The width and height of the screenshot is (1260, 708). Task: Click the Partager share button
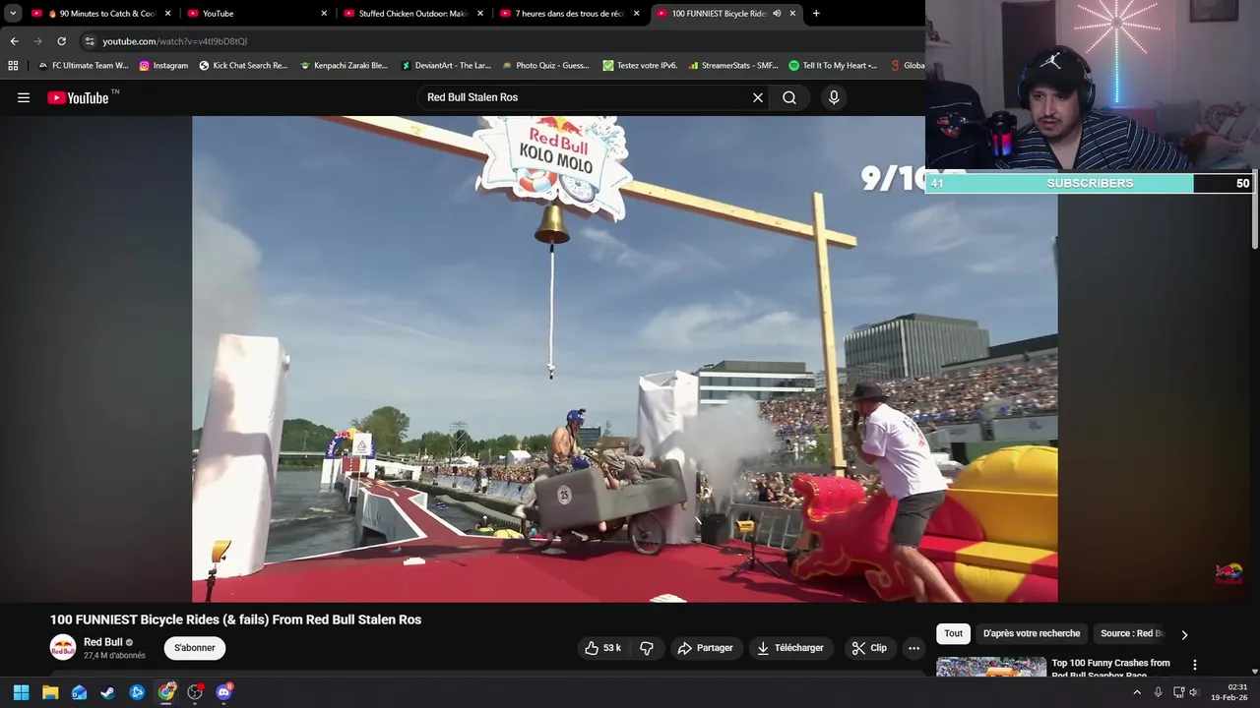point(706,648)
